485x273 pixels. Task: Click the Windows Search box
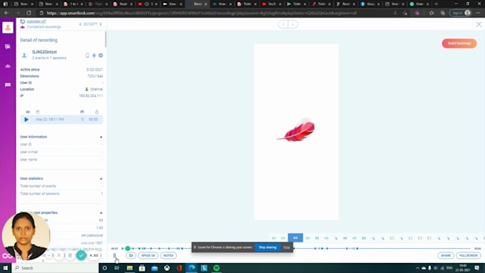coord(55,268)
